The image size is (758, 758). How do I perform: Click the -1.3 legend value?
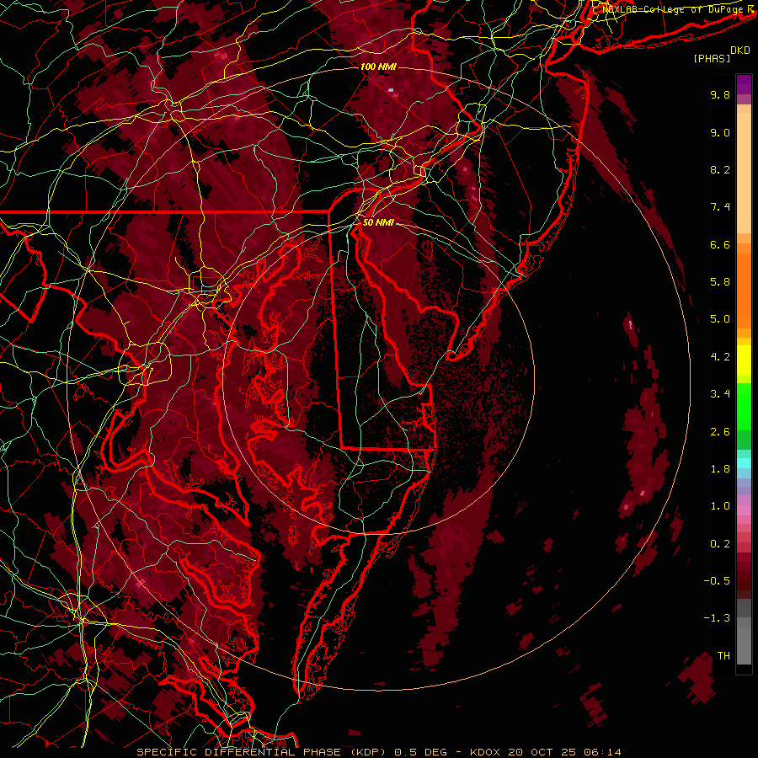click(x=717, y=618)
